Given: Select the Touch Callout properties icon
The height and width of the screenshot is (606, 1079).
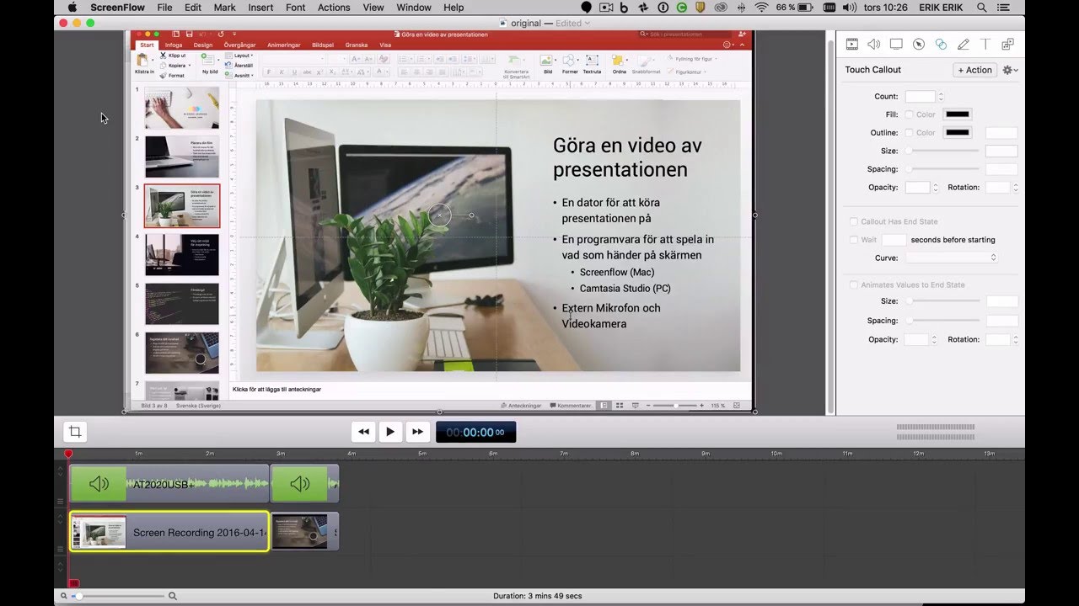Looking at the screenshot, I should point(941,44).
